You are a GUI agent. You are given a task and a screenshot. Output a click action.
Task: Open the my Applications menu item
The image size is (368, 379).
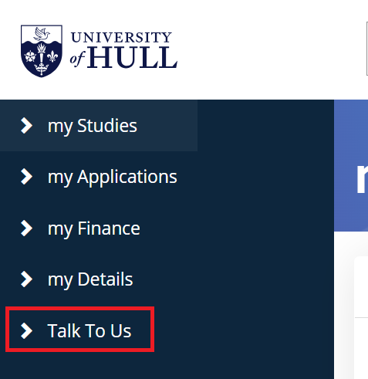tap(113, 178)
